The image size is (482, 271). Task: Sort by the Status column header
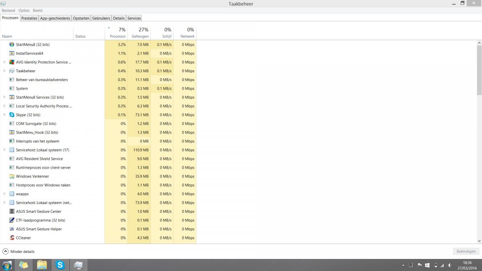[x=89, y=33]
